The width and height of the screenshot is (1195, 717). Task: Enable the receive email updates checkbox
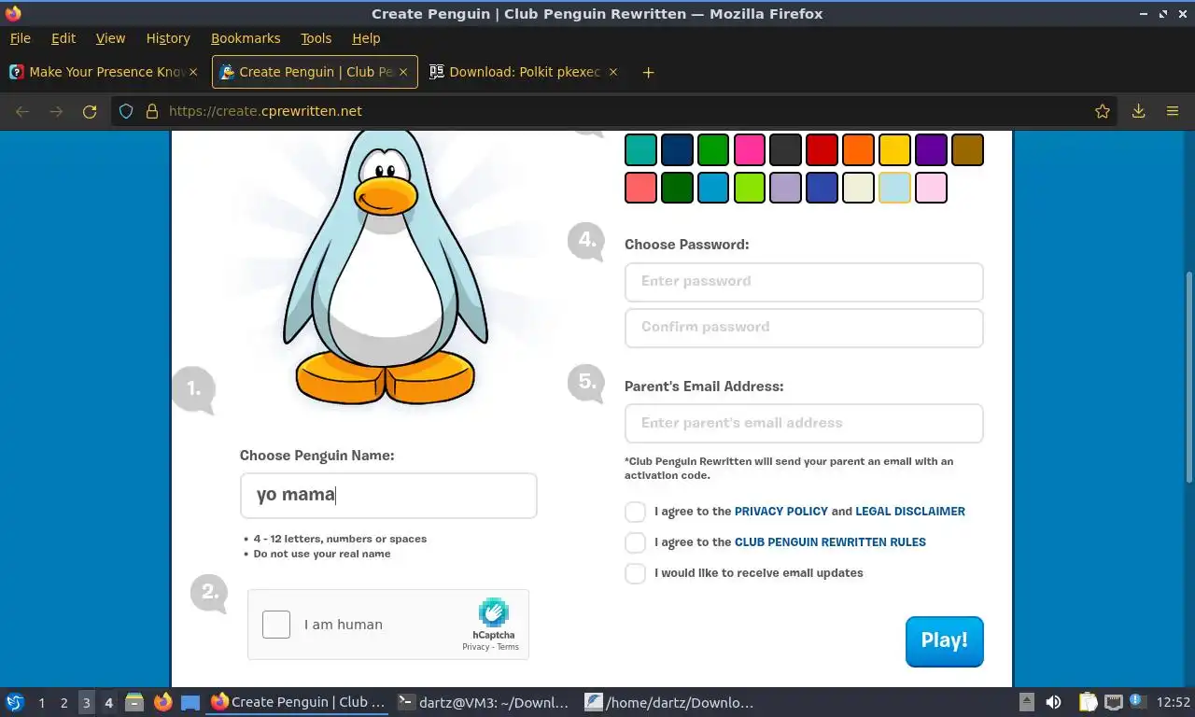pos(635,573)
